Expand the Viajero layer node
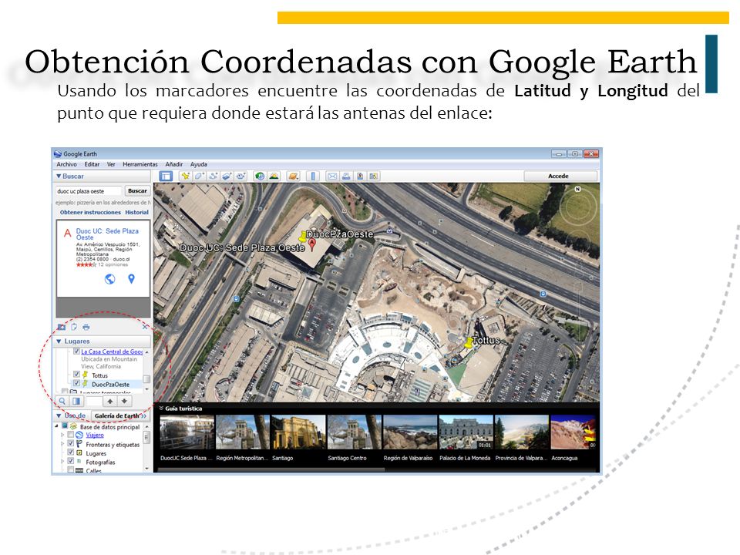Image resolution: width=740 pixels, height=555 pixels. pyautogui.click(x=62, y=435)
